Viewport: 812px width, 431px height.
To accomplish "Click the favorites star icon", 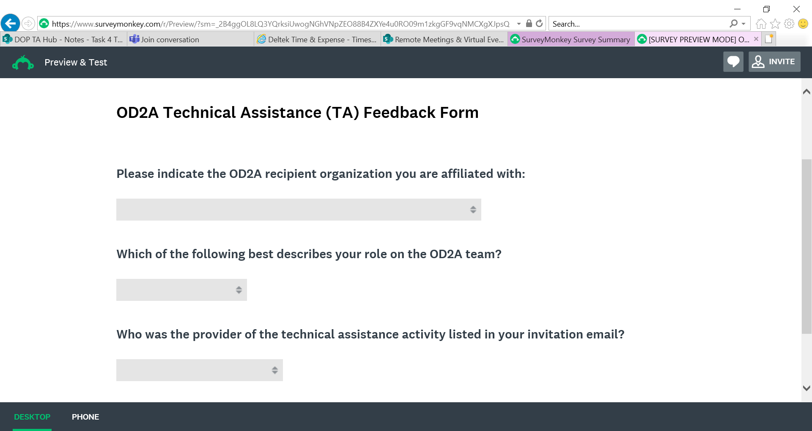I will [x=775, y=24].
